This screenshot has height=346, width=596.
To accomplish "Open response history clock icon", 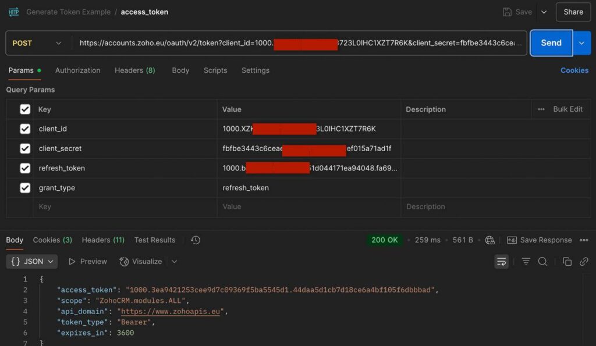I will 196,240.
